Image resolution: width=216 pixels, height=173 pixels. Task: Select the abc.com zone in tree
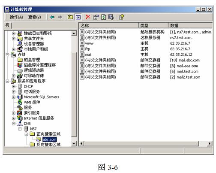[x=49, y=140]
